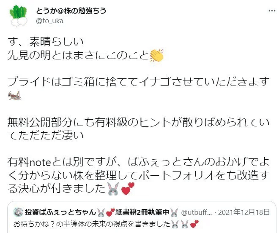Click the quoted tweet's round avatar

(x=18, y=212)
